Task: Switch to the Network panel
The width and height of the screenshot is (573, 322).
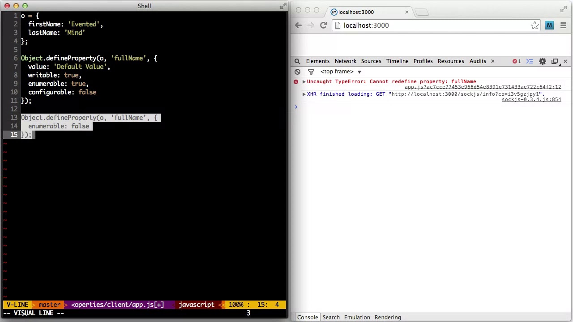Action: click(x=346, y=61)
